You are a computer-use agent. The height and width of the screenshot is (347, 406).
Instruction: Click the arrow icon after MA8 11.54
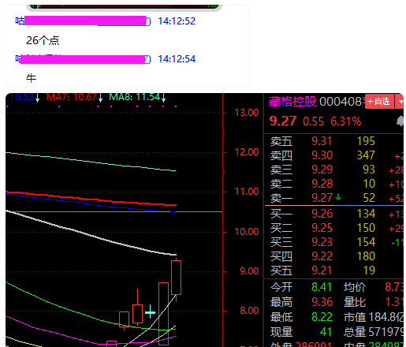click(163, 98)
